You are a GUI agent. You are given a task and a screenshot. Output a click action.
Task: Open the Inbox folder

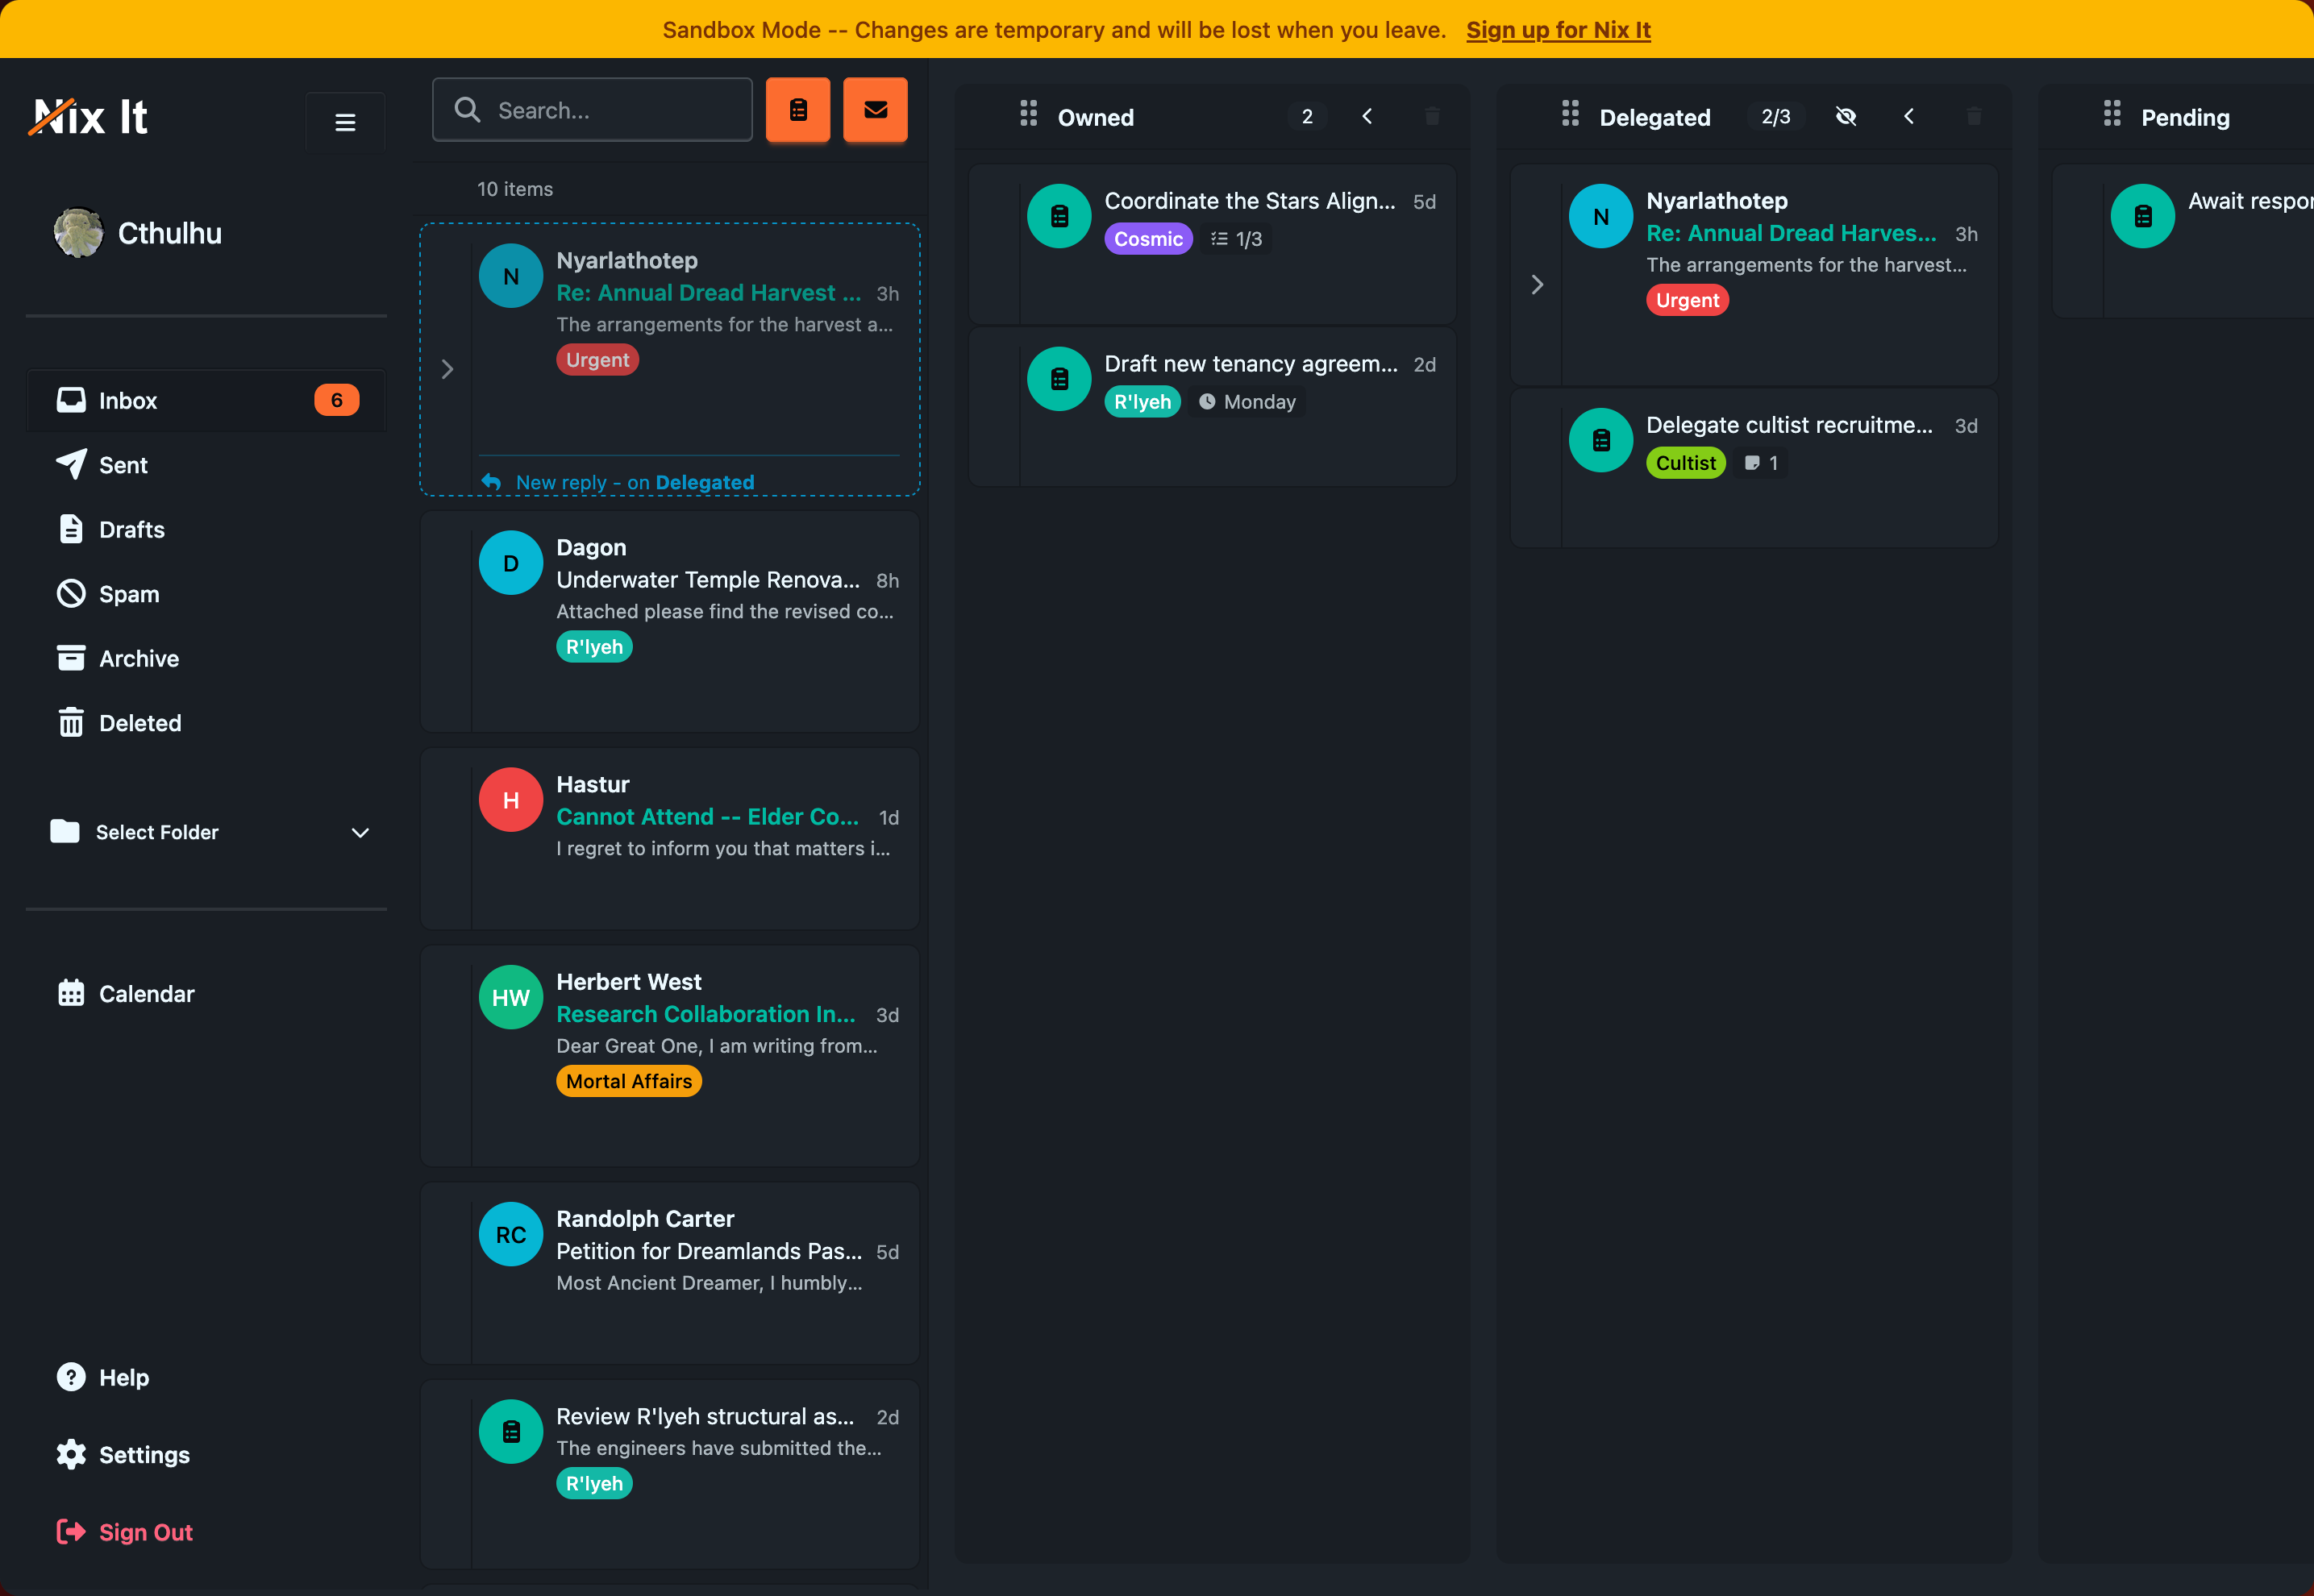pos(128,400)
